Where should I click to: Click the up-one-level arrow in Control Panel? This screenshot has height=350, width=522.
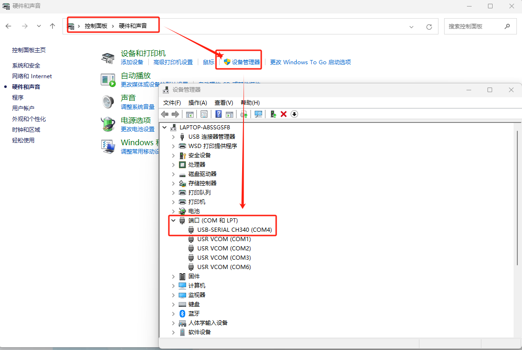tap(52, 26)
